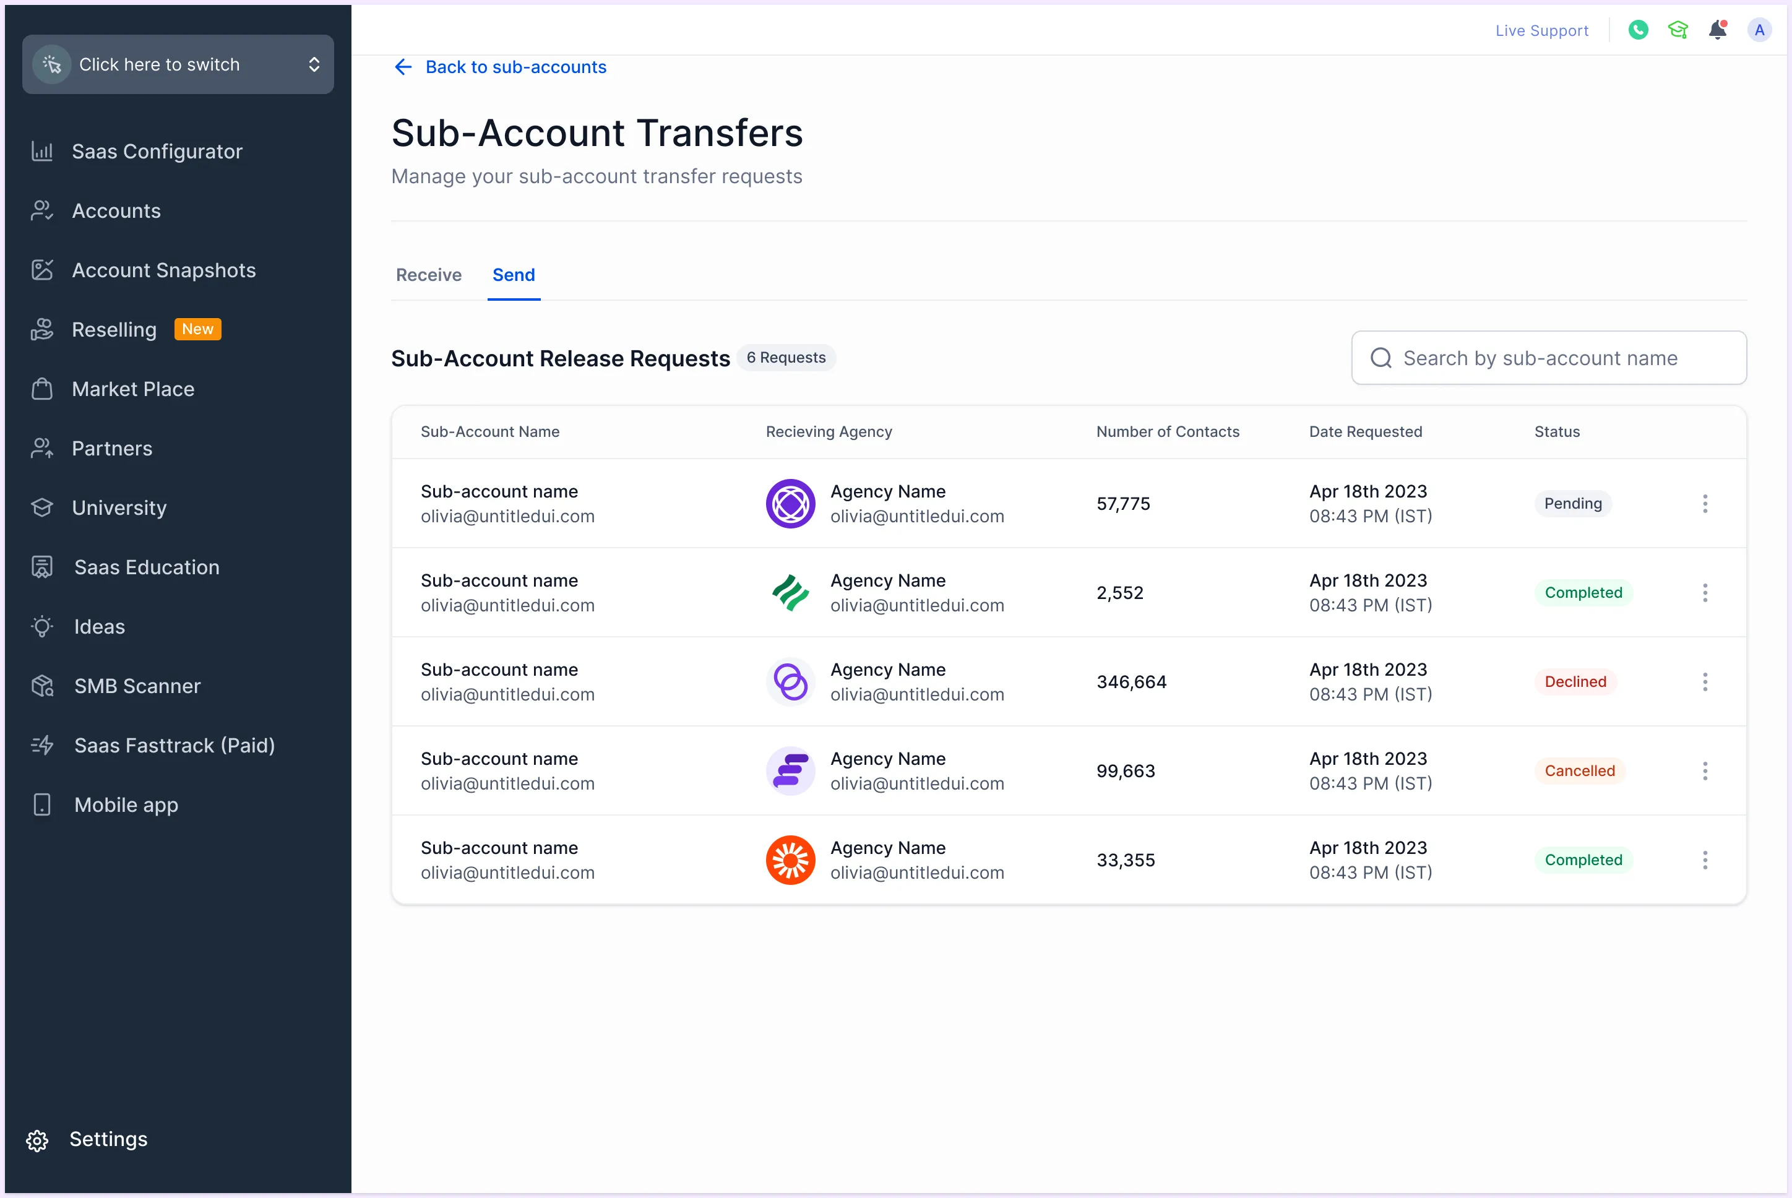1792x1198 pixels.
Task: Go to SMB Scanner in sidebar
Action: pyautogui.click(x=137, y=686)
